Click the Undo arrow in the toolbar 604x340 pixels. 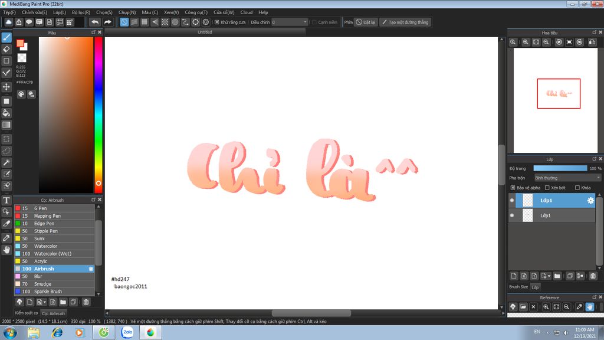click(x=94, y=22)
